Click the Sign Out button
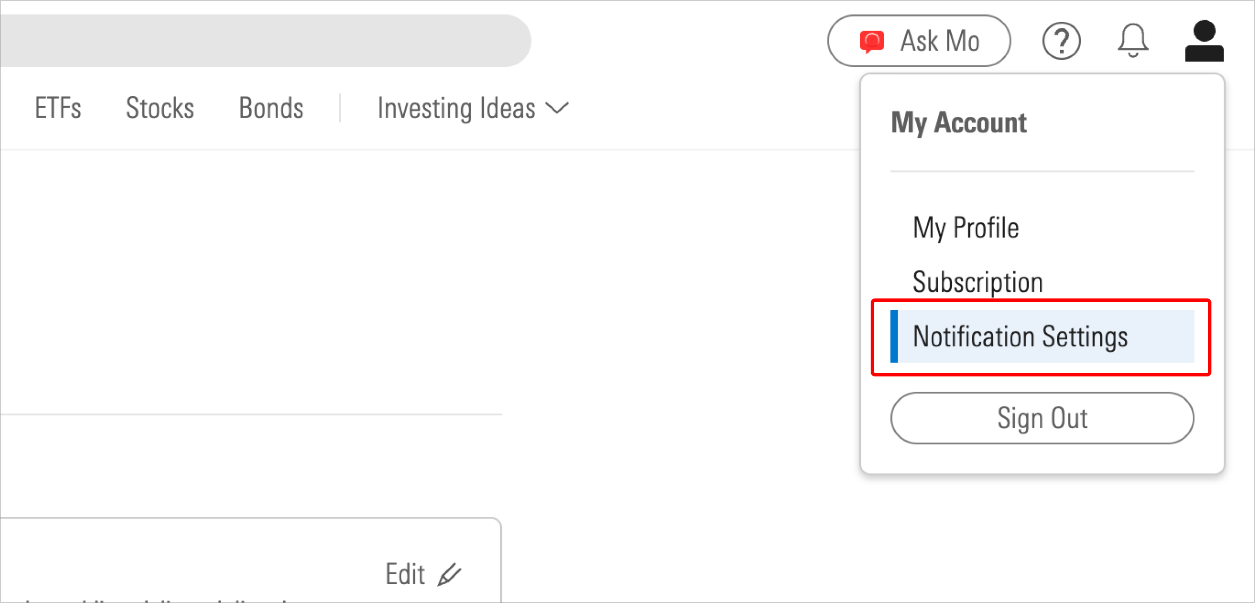The height and width of the screenshot is (603, 1255). 1042,418
